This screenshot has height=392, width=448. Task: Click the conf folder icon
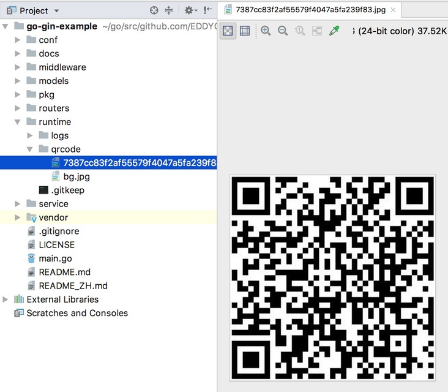click(31, 39)
